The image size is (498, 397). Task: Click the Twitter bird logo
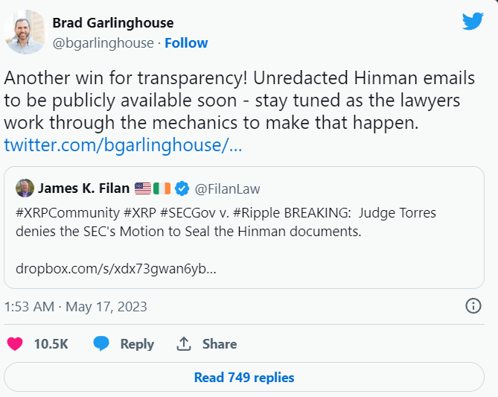pos(473,21)
